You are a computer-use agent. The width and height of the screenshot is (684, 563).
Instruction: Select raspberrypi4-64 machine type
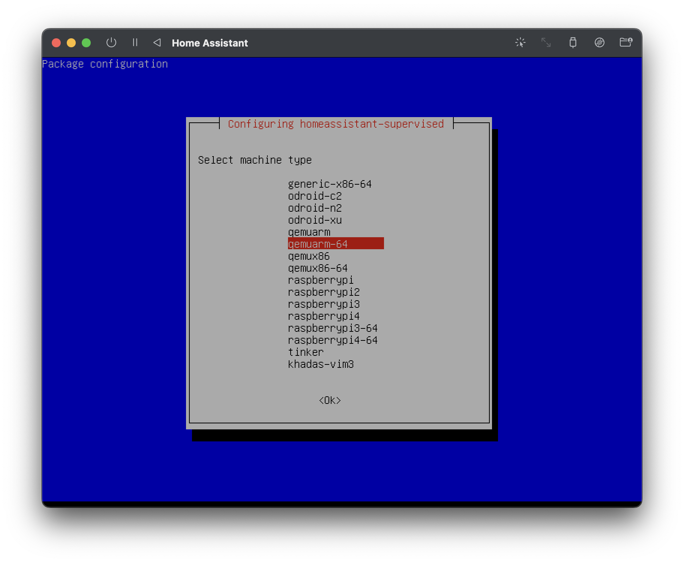click(333, 340)
